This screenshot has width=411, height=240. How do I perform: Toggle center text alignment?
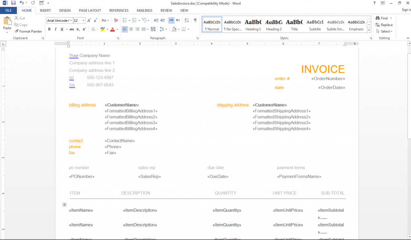(x=131, y=28)
